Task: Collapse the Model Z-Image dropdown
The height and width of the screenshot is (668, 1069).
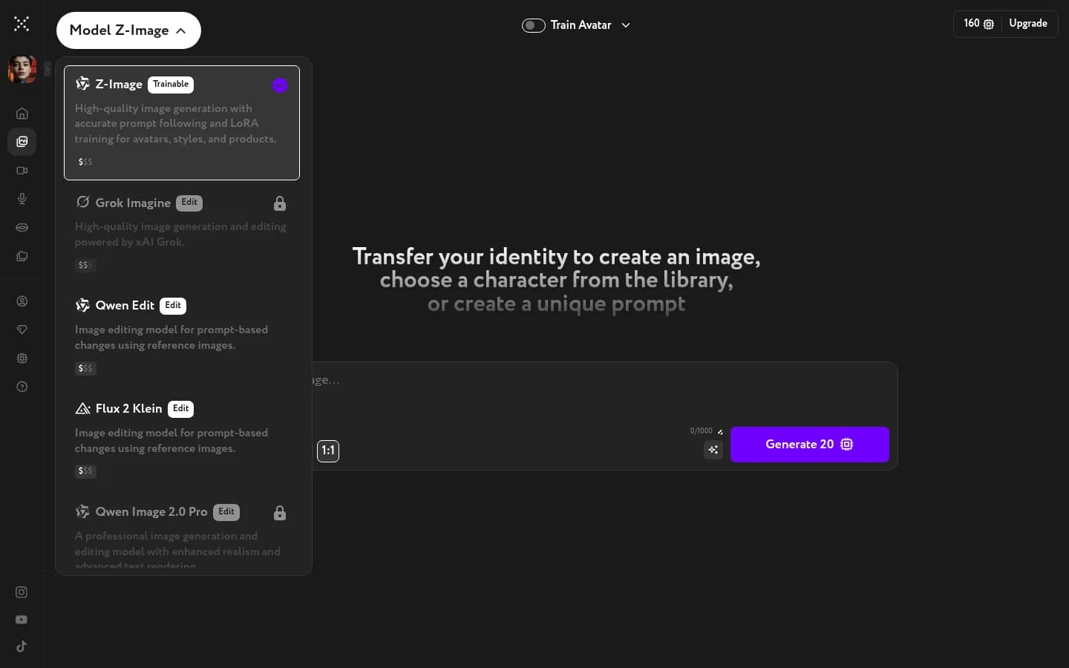Action: (x=128, y=30)
